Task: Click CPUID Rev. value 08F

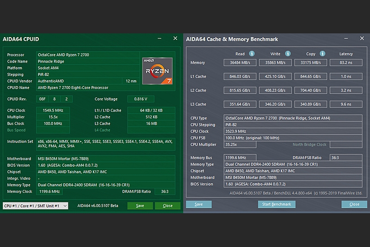Action: pyautogui.click(x=42, y=99)
